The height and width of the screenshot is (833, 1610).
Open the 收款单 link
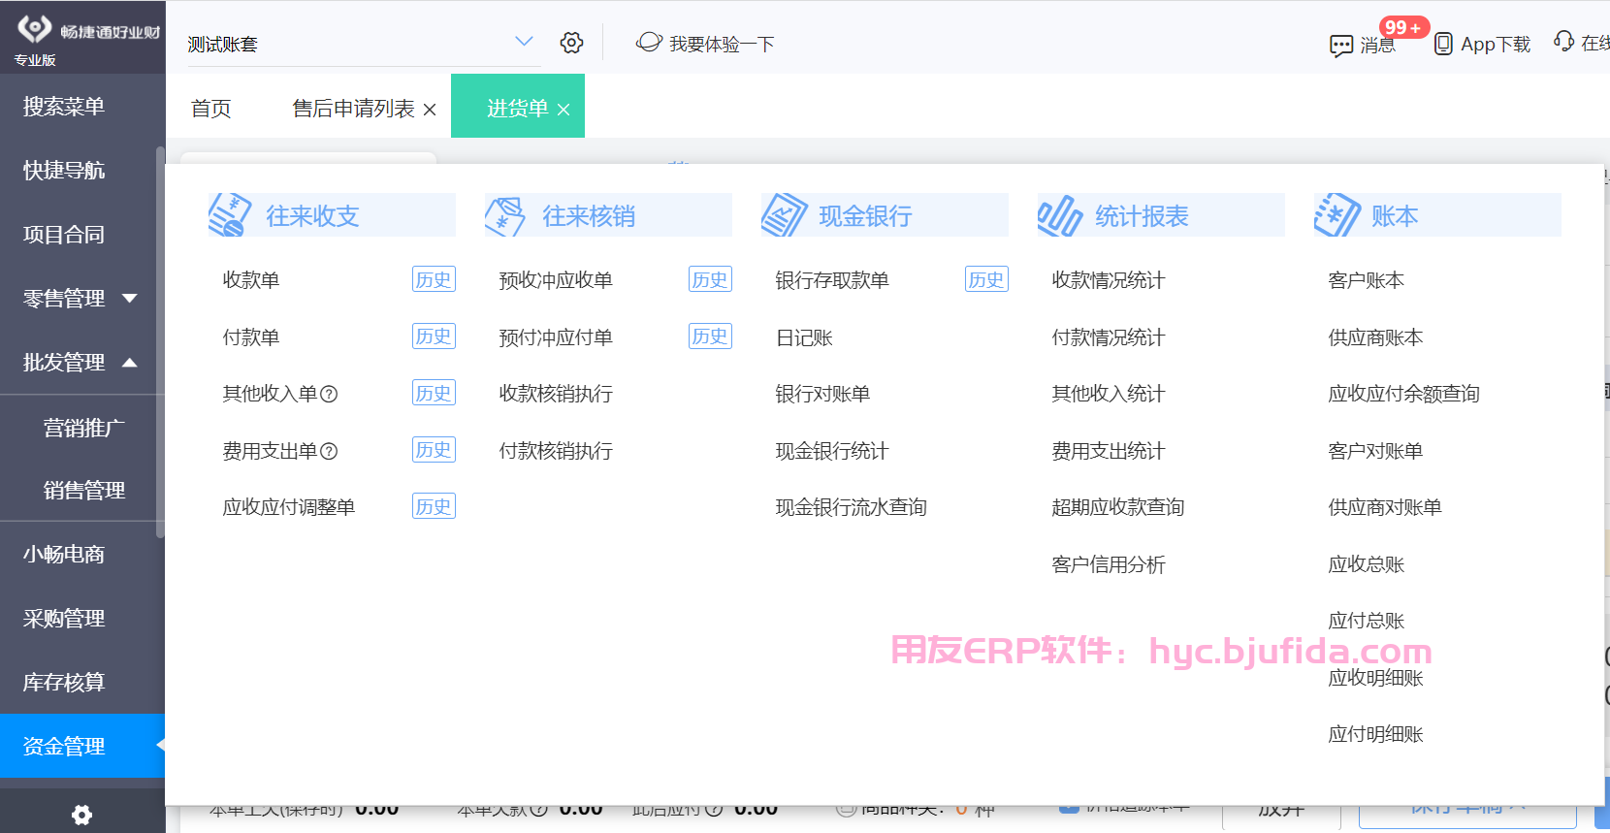(251, 280)
